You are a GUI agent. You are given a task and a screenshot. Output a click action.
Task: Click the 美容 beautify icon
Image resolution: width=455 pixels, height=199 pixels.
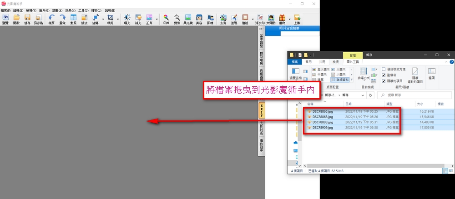coord(199,19)
